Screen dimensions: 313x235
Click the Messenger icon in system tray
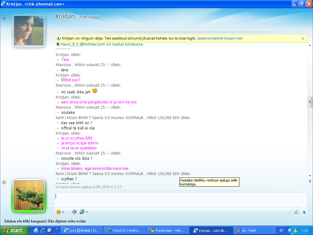(x=296, y=230)
